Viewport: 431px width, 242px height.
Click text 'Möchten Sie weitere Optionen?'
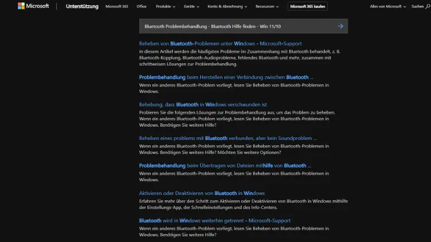tap(249, 153)
